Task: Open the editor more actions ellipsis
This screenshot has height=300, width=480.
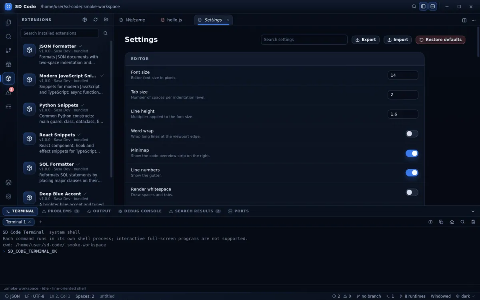Action: click(474, 20)
